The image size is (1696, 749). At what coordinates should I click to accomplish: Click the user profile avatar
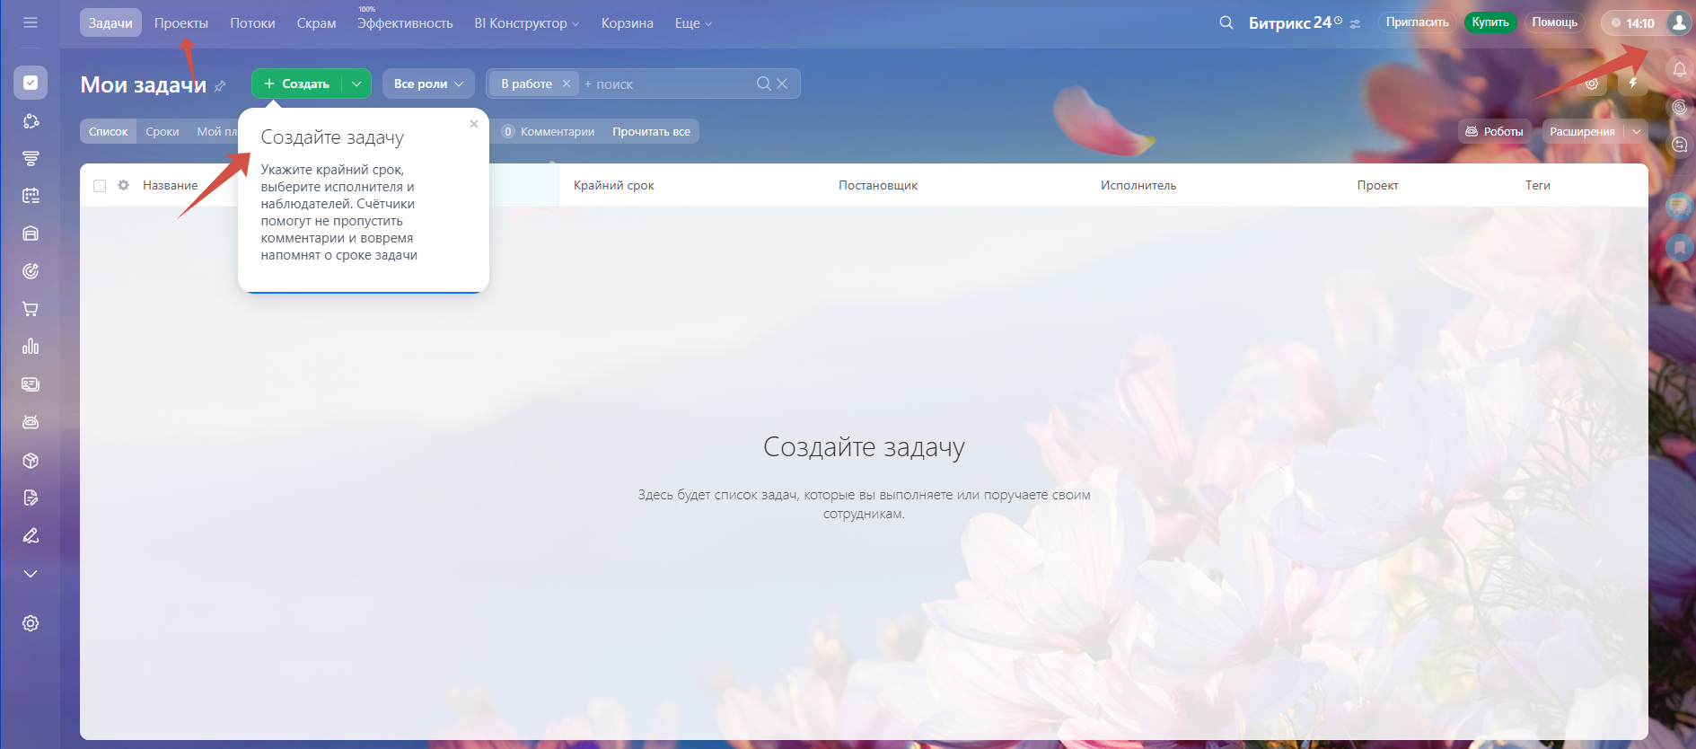tap(1678, 23)
